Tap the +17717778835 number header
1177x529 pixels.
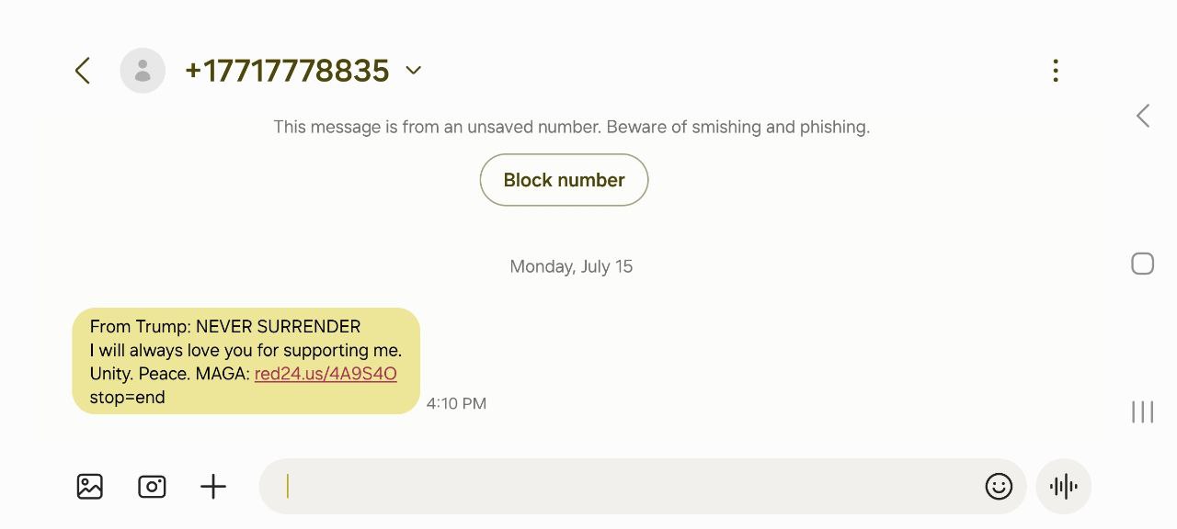pyautogui.click(x=287, y=71)
